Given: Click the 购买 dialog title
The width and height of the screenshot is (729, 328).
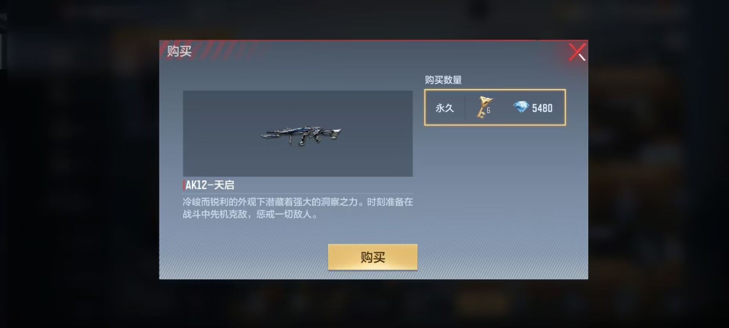Looking at the screenshot, I should tap(179, 51).
